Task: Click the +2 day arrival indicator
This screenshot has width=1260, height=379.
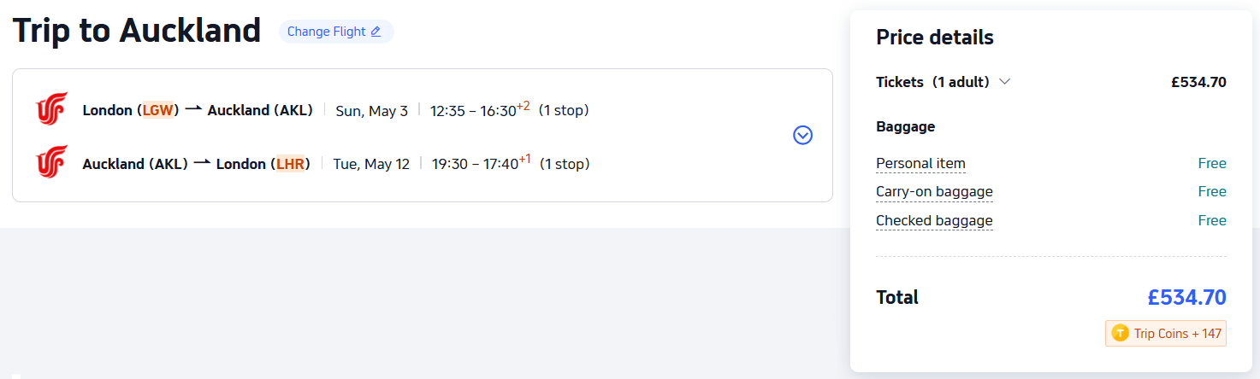Action: click(524, 106)
